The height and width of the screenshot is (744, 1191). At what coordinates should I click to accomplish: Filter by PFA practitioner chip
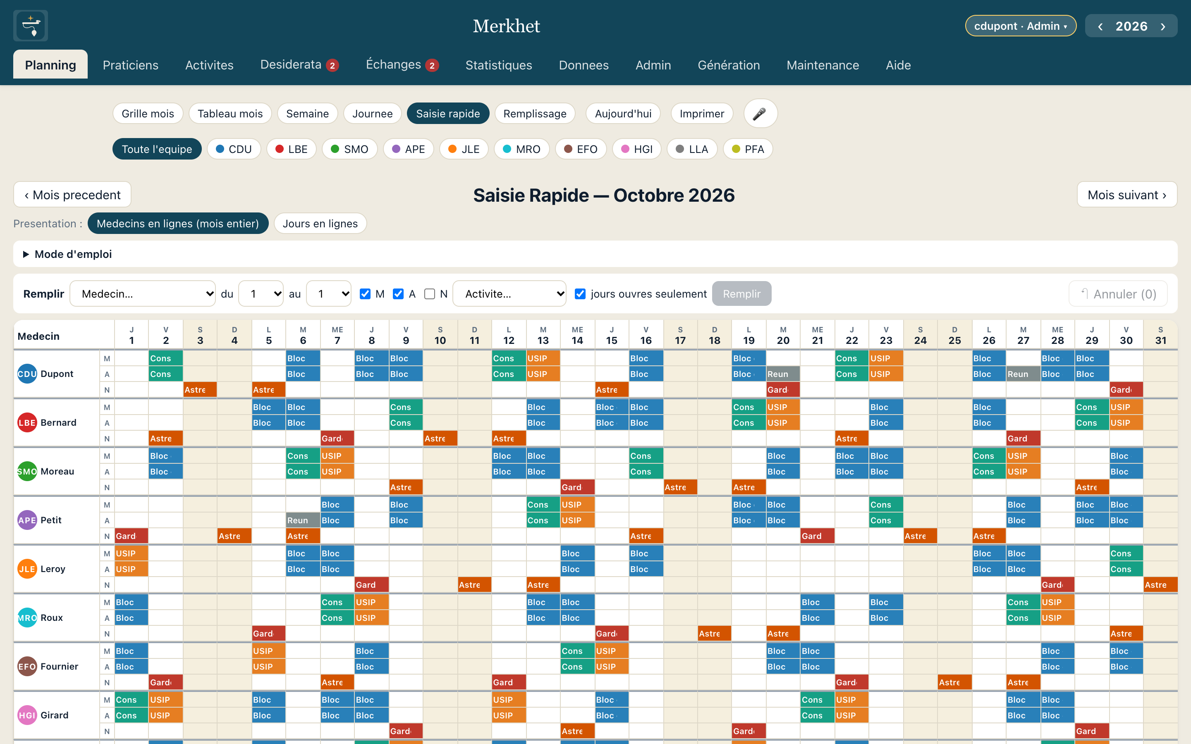(x=748, y=149)
